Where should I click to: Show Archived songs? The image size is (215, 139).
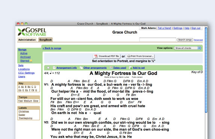pyautogui.click(x=26, y=57)
